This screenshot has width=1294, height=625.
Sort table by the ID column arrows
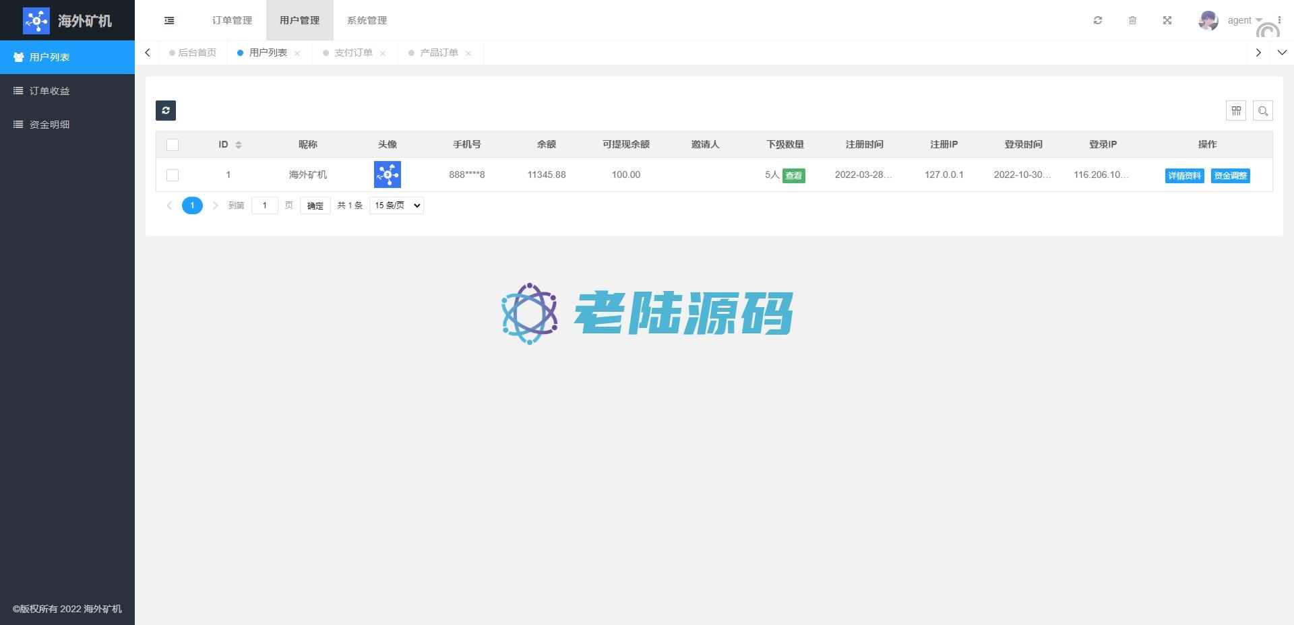coord(239,145)
